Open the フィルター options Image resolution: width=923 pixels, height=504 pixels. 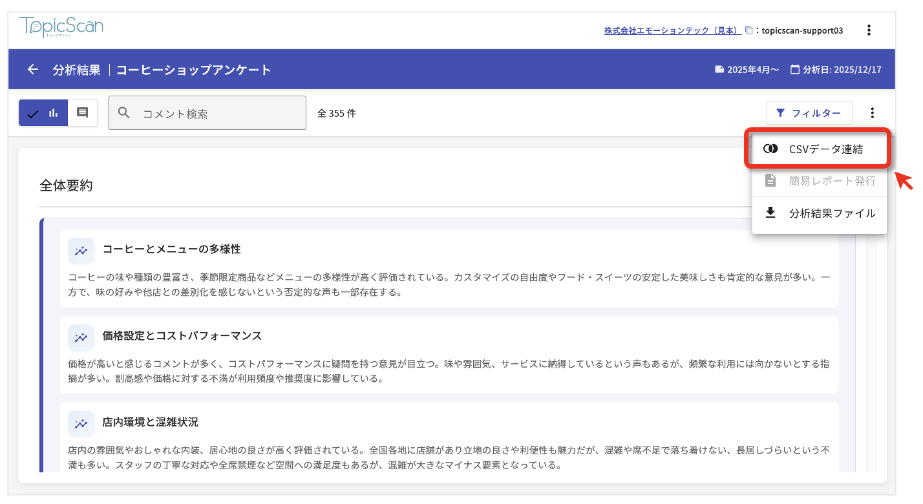809,113
